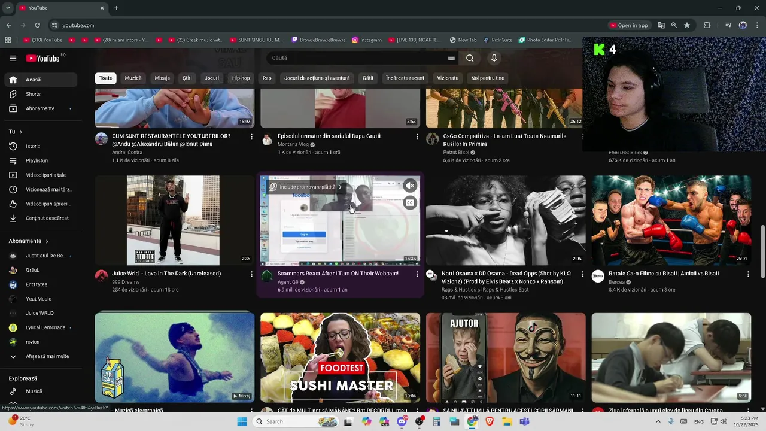Open the browser extensions puzzle icon
The width and height of the screenshot is (766, 431).
(x=707, y=25)
